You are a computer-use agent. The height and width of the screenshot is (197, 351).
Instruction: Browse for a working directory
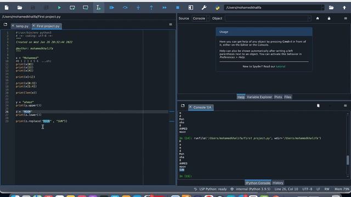331,8
